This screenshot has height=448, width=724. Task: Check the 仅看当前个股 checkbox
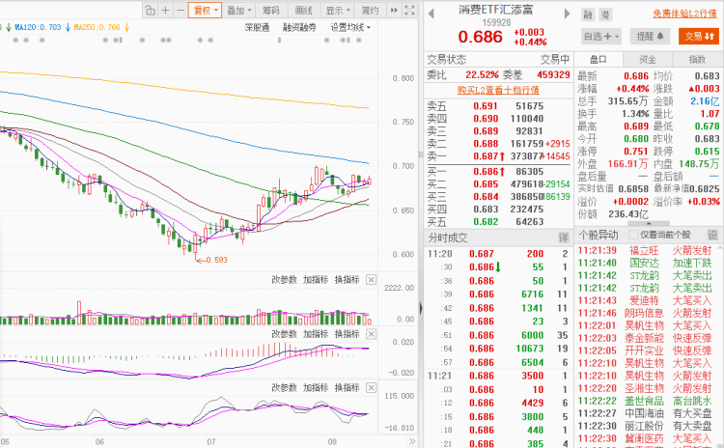(x=633, y=235)
